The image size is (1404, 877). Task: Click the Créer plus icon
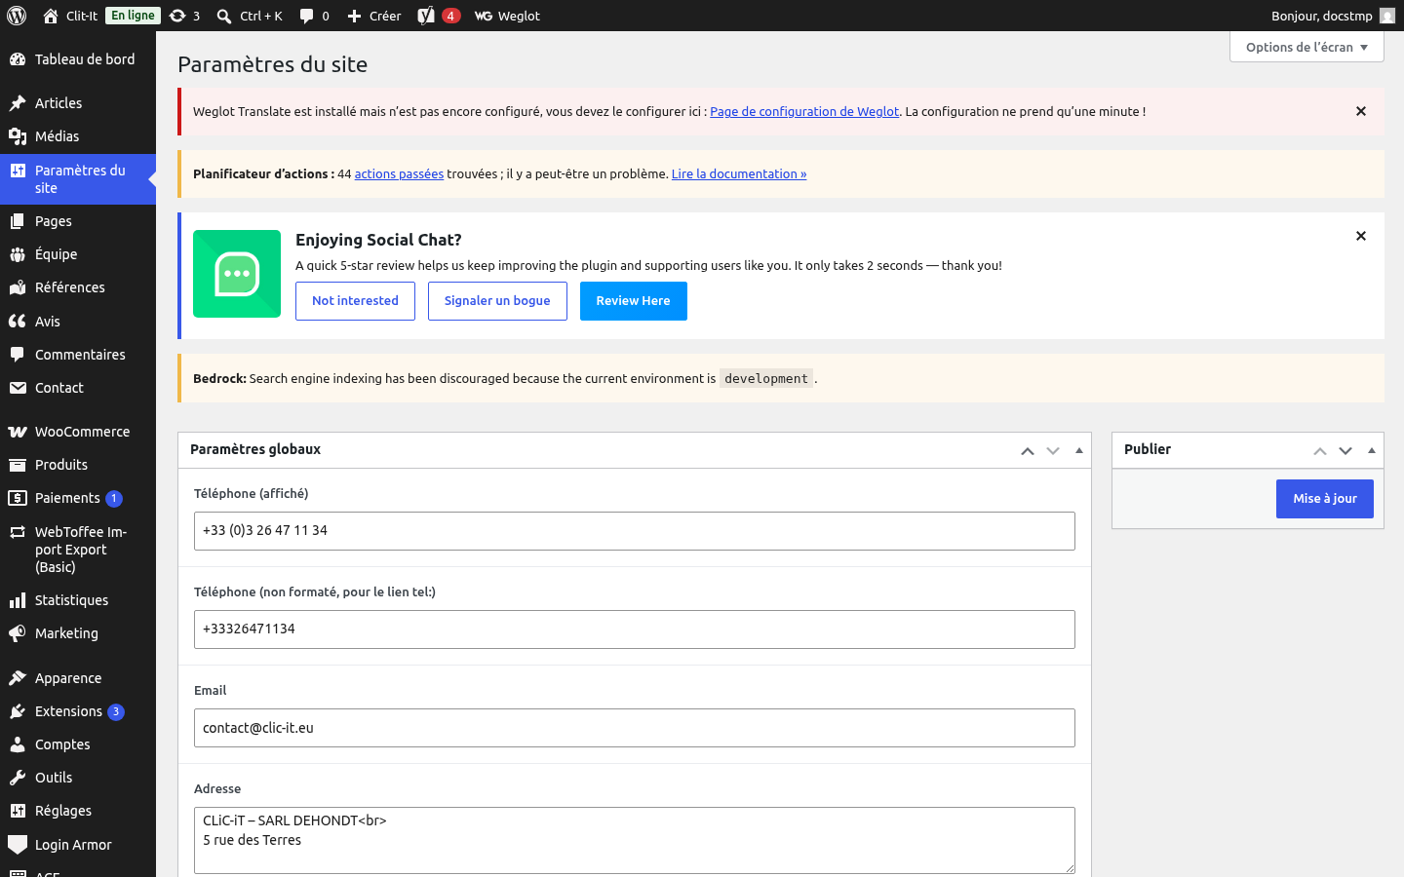pyautogui.click(x=355, y=16)
